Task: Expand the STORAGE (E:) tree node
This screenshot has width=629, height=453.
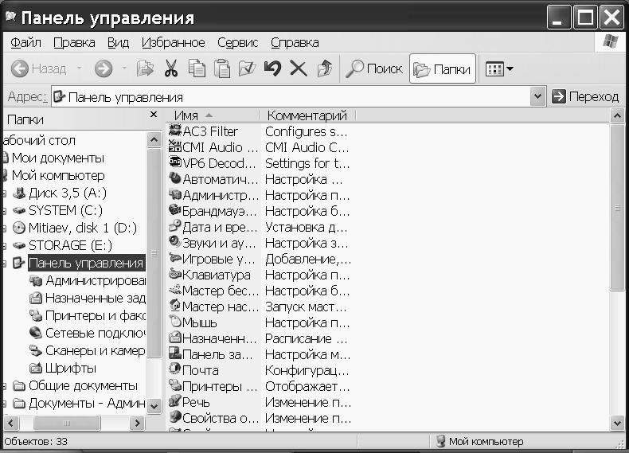Action: (x=4, y=246)
